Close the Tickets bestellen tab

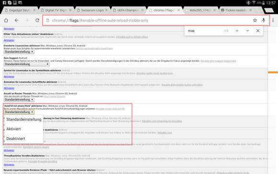point(251,10)
